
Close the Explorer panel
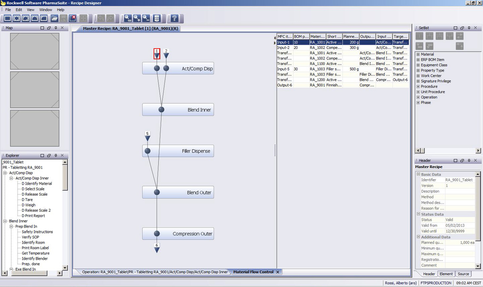click(x=62, y=156)
